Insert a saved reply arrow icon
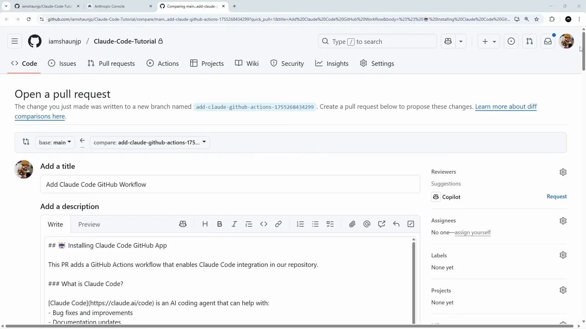Image resolution: width=586 pixels, height=329 pixels. click(x=396, y=224)
